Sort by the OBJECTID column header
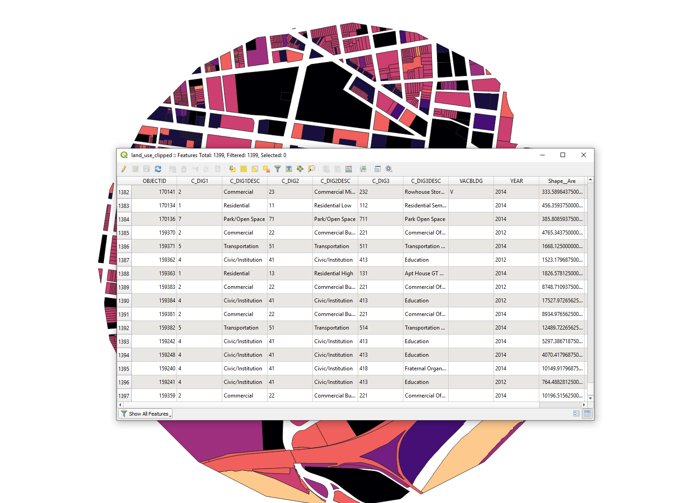Image resolution: width=676 pixels, height=503 pixels. pos(154,181)
